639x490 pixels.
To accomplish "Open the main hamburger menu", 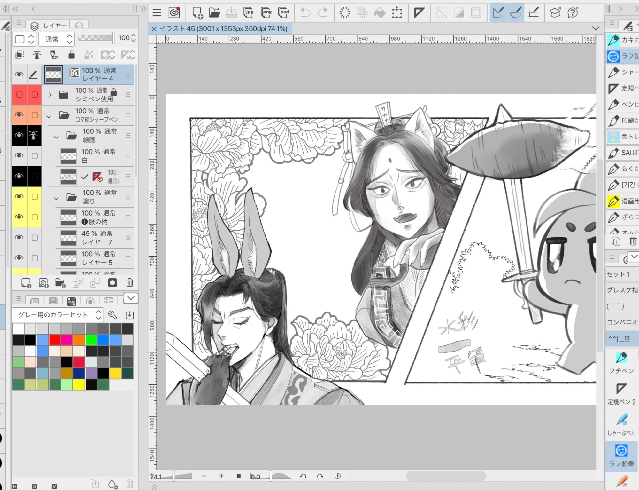I will (157, 12).
